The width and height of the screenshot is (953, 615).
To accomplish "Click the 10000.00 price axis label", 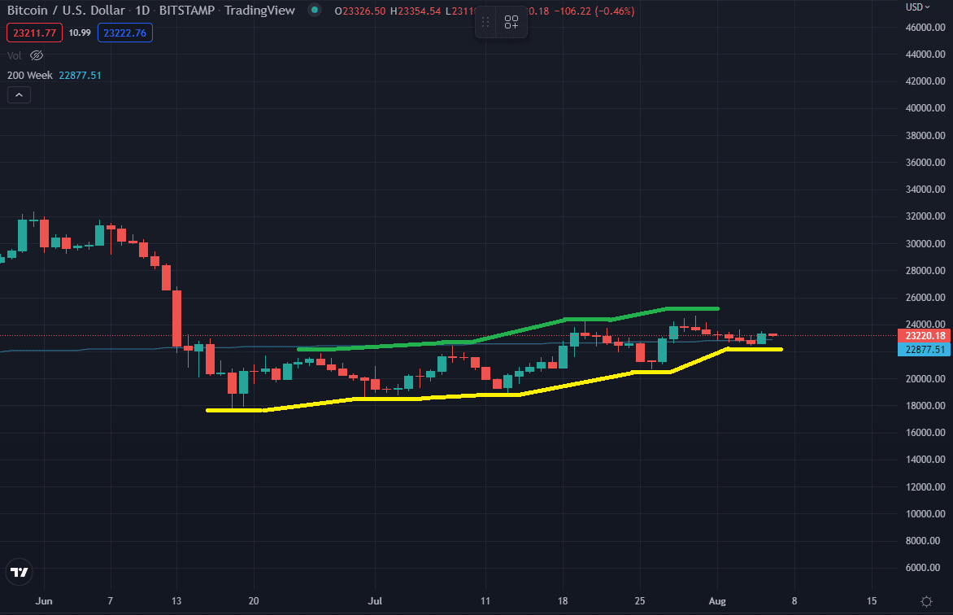I will pyautogui.click(x=925, y=514).
